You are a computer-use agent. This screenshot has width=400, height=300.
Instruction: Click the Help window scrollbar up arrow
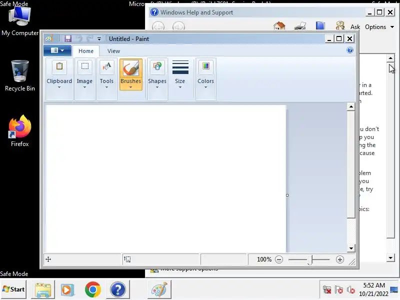tap(390, 58)
